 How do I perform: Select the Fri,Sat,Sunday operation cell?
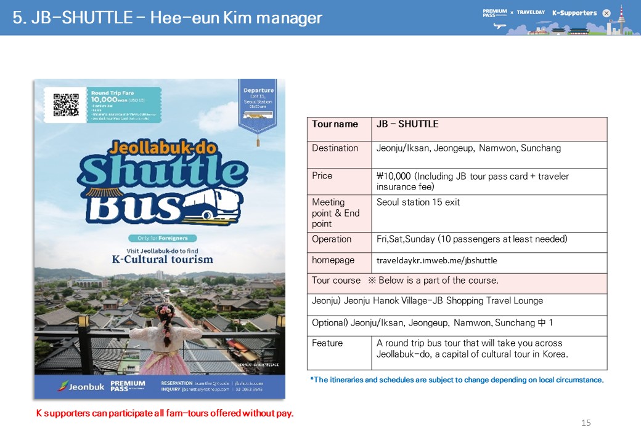pos(489,242)
